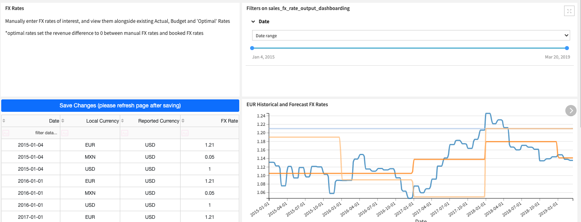Click Save Changes button
This screenshot has height=222, width=581.
[x=120, y=105]
